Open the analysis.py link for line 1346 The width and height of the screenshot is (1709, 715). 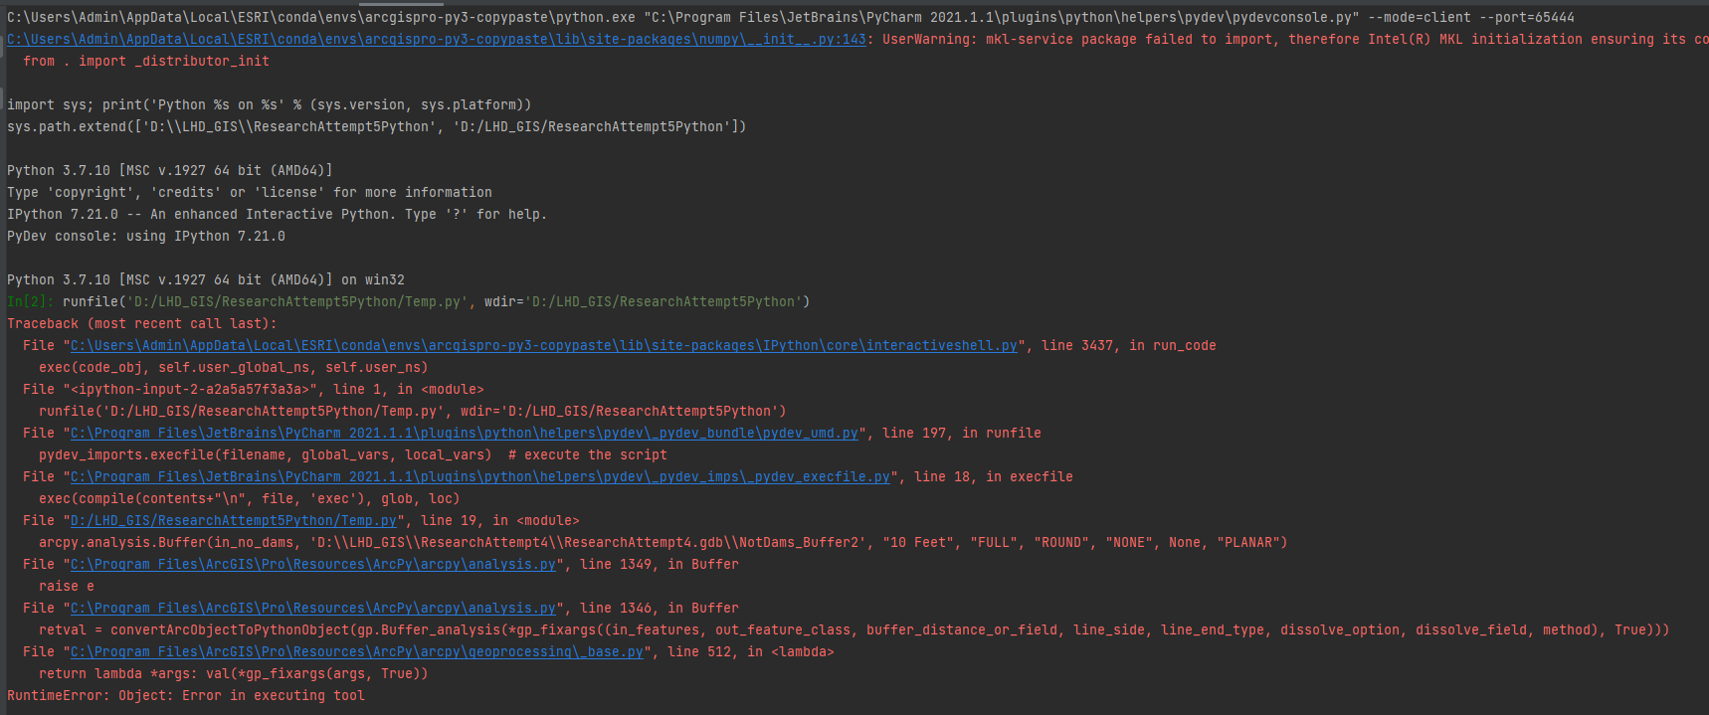click(312, 608)
